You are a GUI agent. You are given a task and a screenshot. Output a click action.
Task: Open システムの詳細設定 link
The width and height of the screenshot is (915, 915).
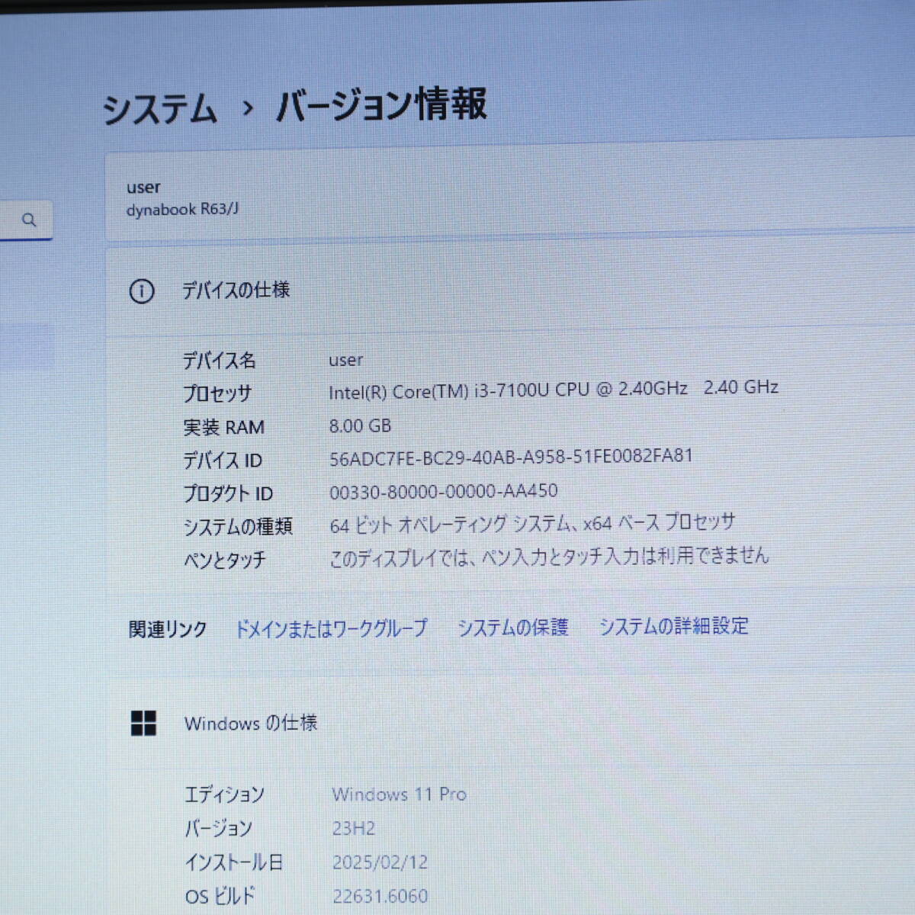674,626
